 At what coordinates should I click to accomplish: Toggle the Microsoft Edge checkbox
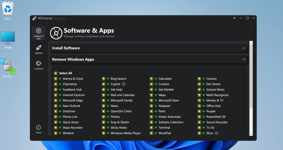[x=56, y=100]
